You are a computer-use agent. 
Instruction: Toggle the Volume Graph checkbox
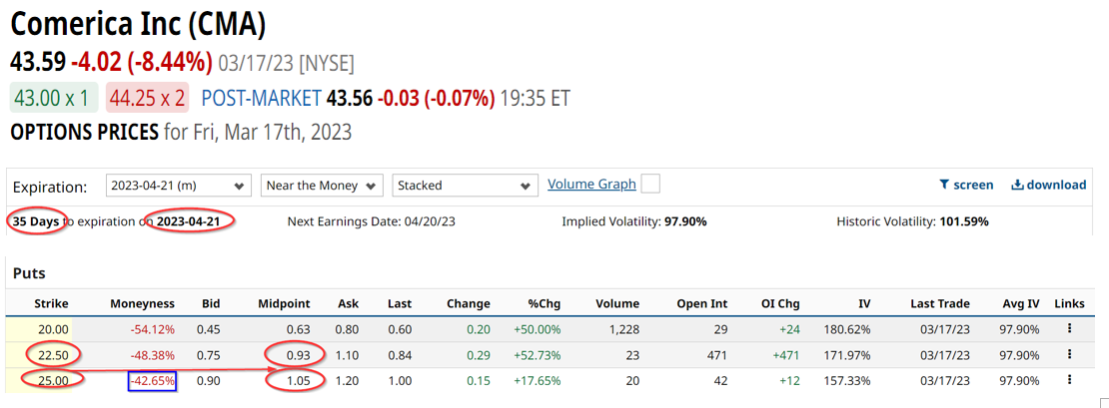tap(650, 184)
